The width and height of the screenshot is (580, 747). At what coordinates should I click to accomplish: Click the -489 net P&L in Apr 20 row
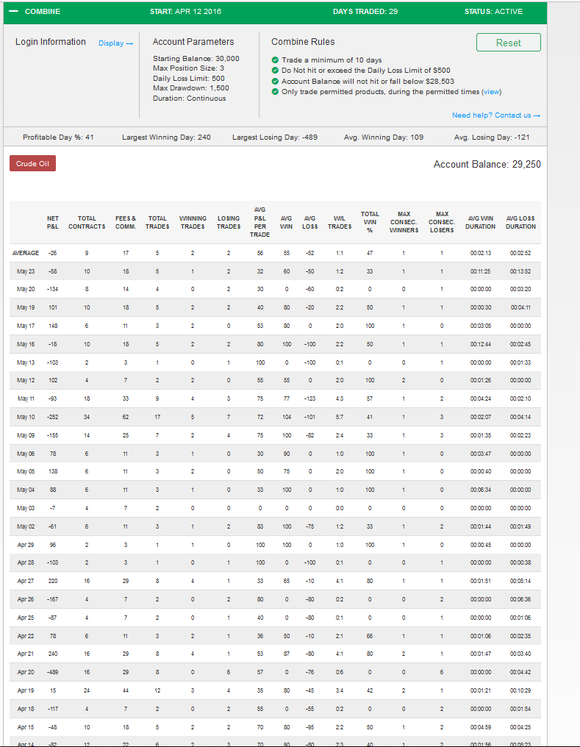(x=53, y=672)
